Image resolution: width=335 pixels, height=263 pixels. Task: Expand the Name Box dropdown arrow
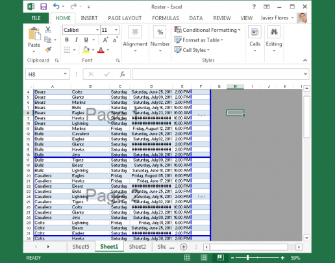65,74
